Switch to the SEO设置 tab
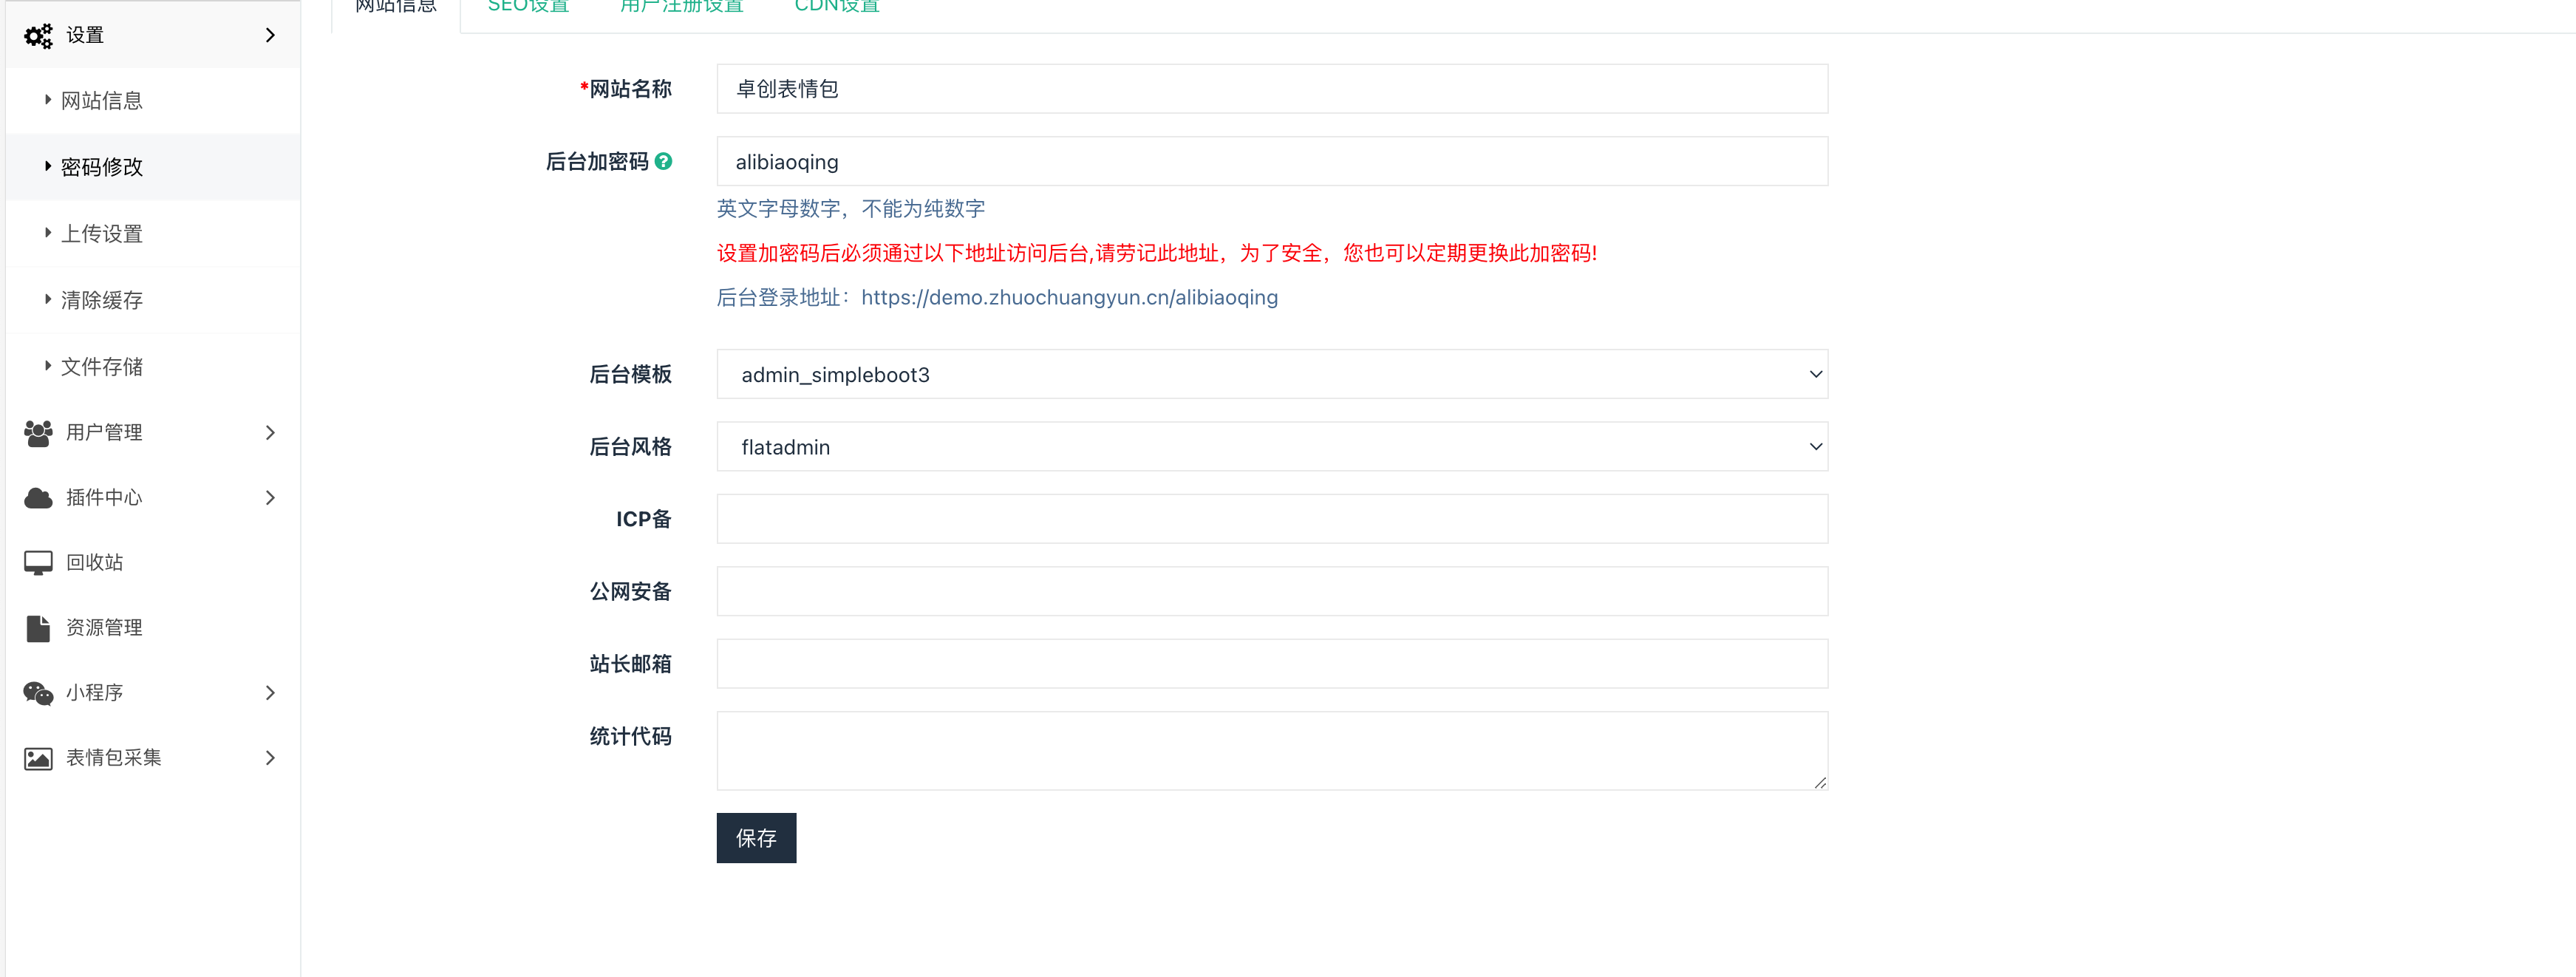Image resolution: width=2576 pixels, height=977 pixels. 528,6
